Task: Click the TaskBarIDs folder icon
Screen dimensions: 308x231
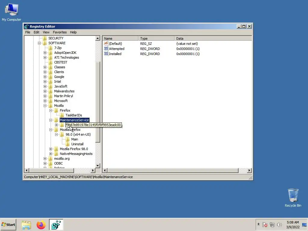Action: tap(62, 115)
